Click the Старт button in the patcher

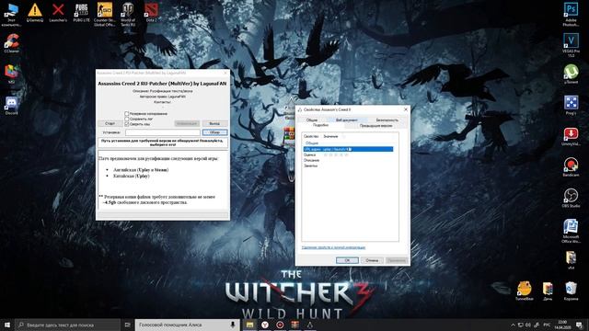pos(110,123)
